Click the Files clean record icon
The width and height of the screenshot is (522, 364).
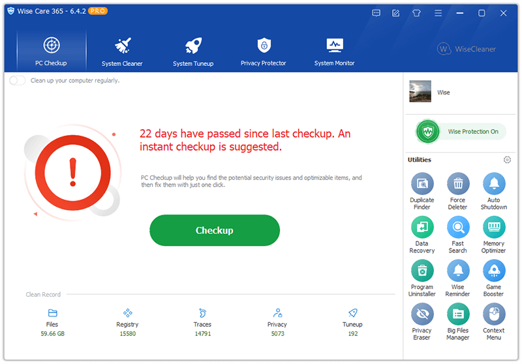point(53,312)
